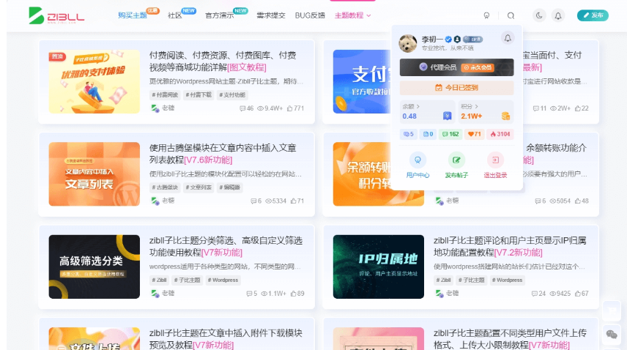The image size is (627, 350).
Task: Select the 支付功能 tag
Action: 232,95
